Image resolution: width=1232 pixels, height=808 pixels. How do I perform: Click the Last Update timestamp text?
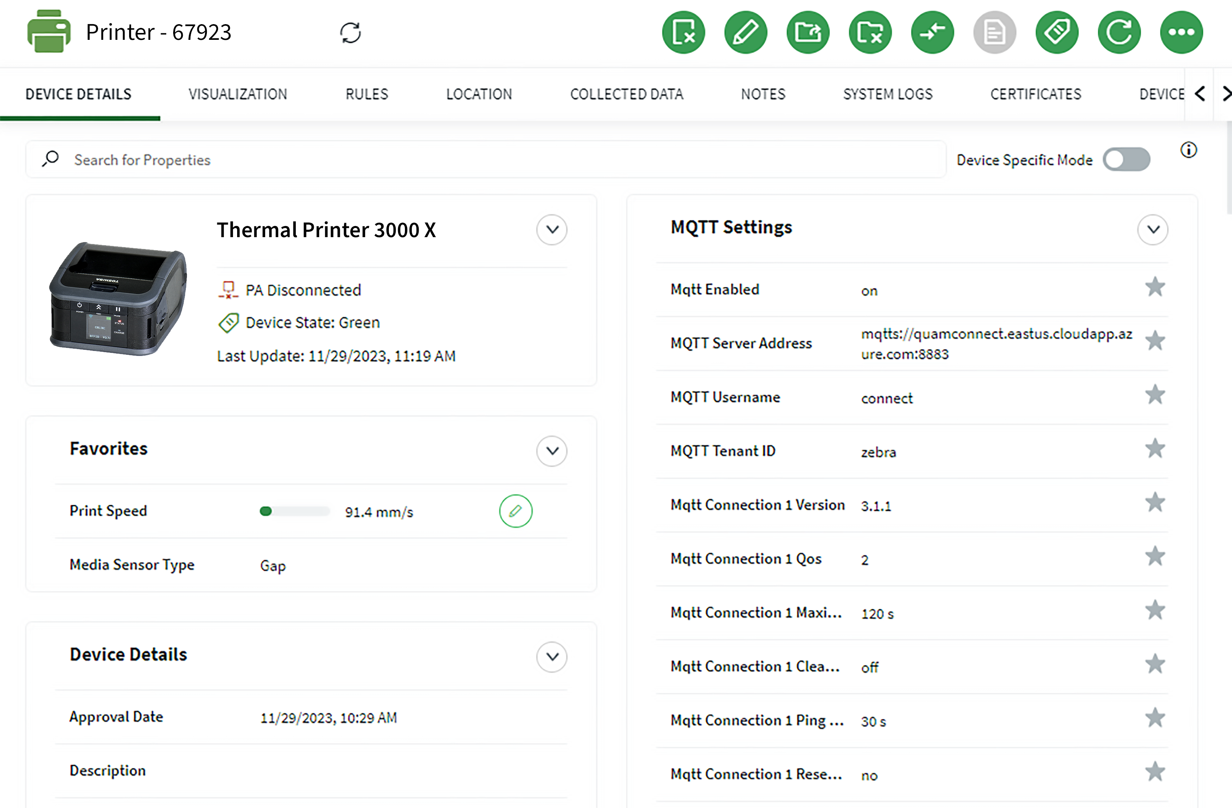tap(336, 356)
